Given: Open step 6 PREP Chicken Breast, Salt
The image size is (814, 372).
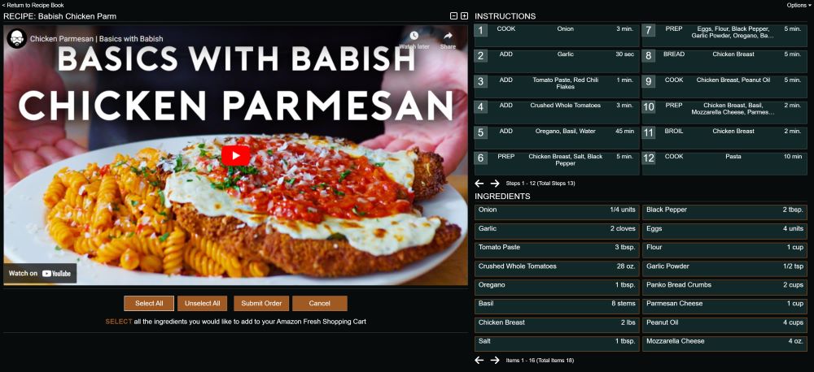Looking at the screenshot, I should 557,164.
